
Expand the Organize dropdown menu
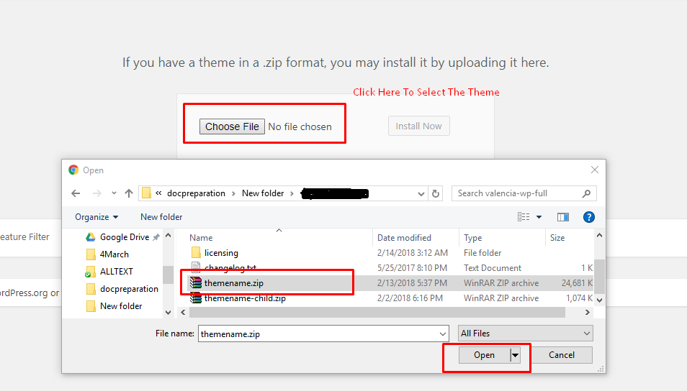96,217
